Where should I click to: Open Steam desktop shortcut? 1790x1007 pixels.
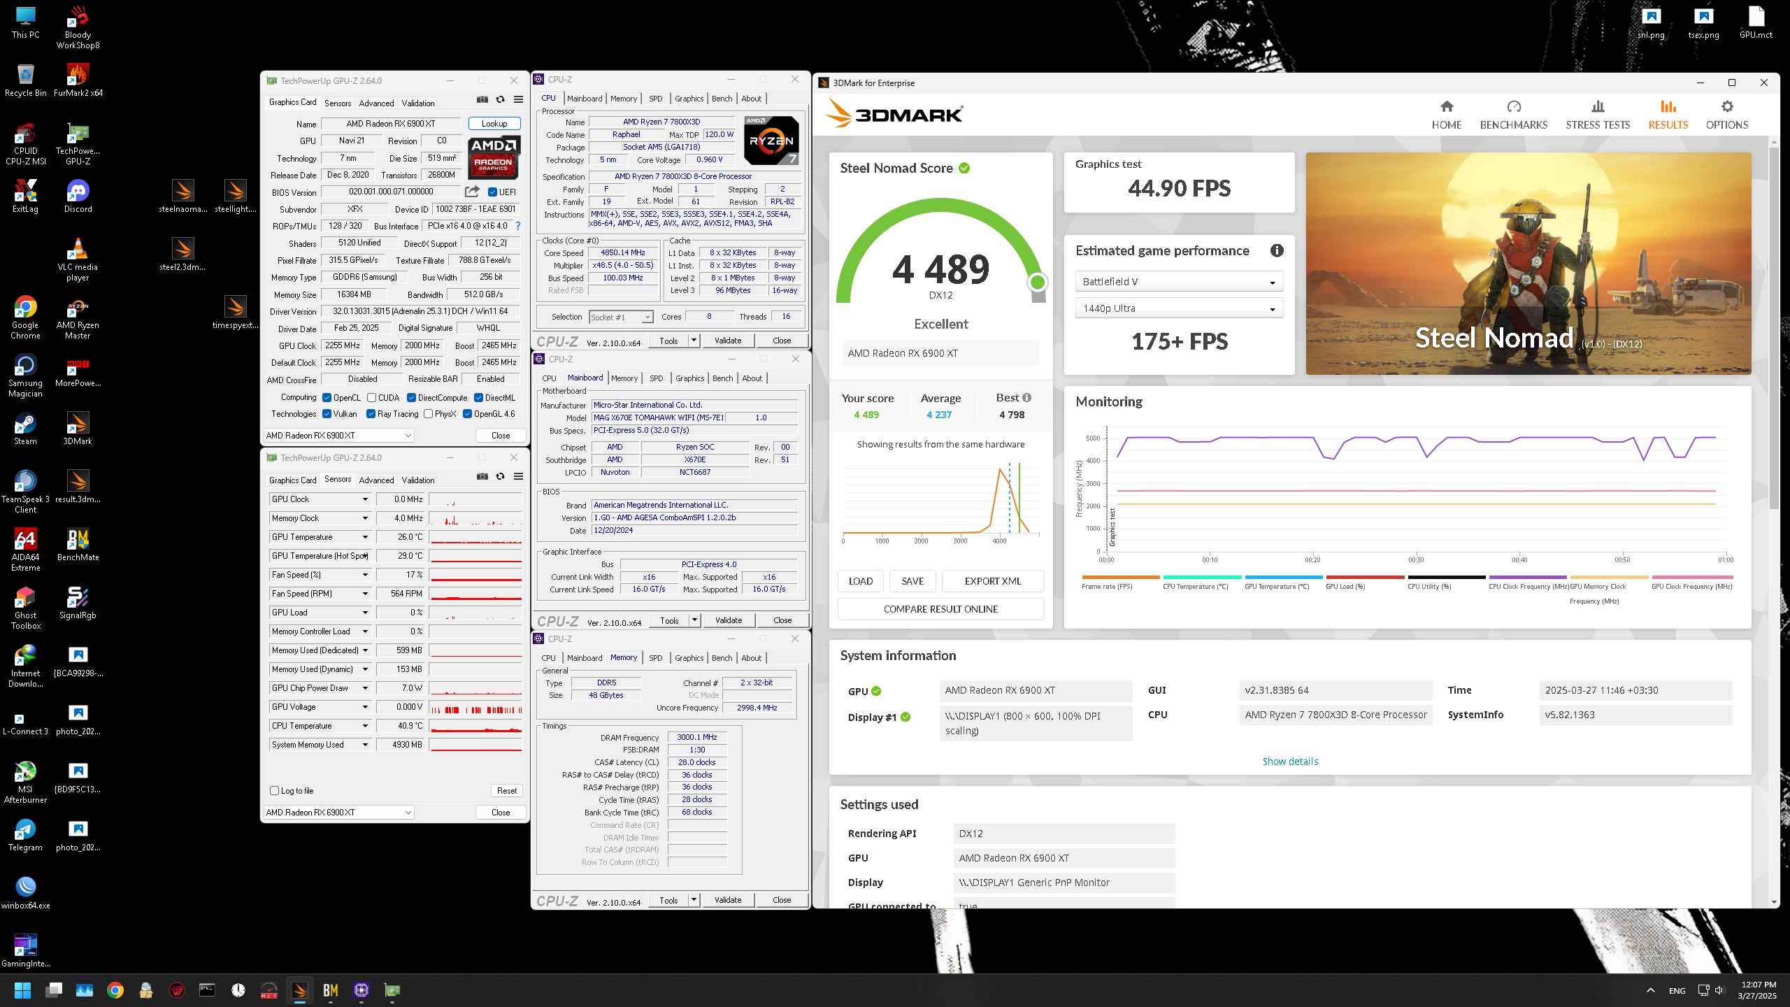(25, 428)
